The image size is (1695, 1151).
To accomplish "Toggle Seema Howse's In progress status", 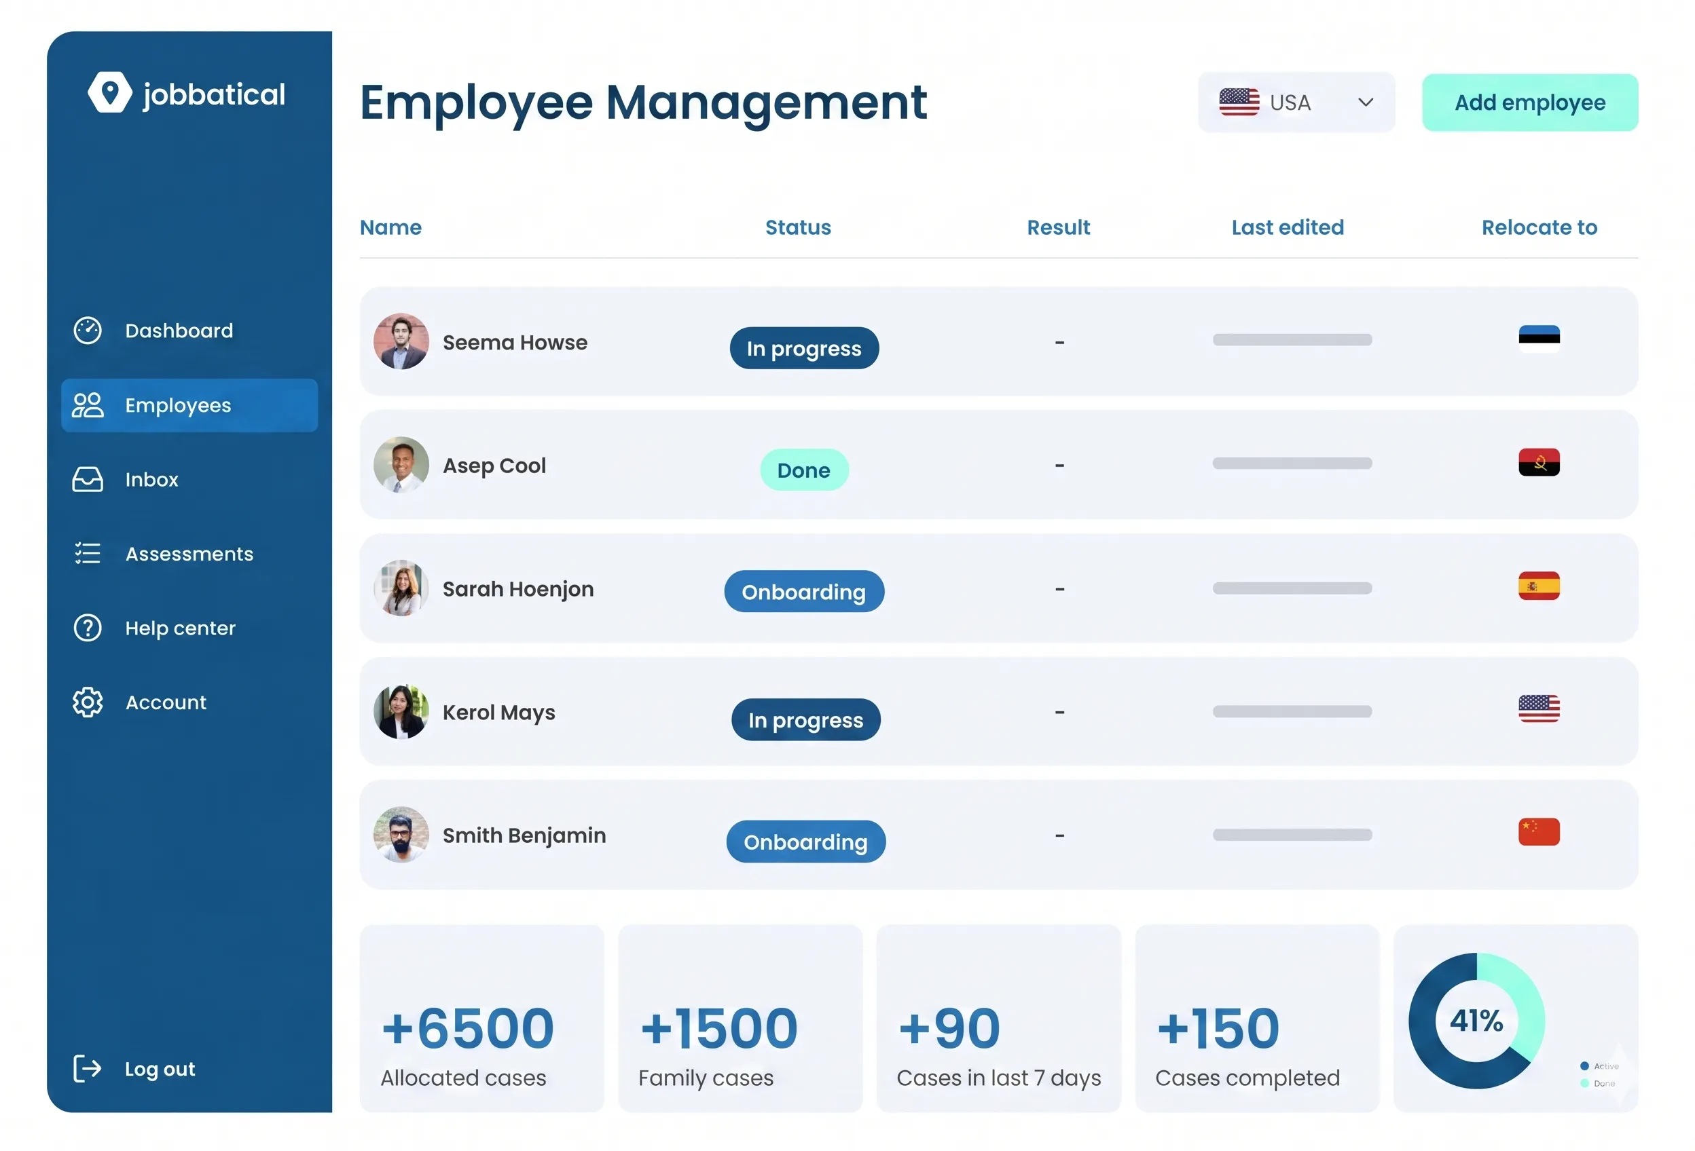I will [x=804, y=347].
